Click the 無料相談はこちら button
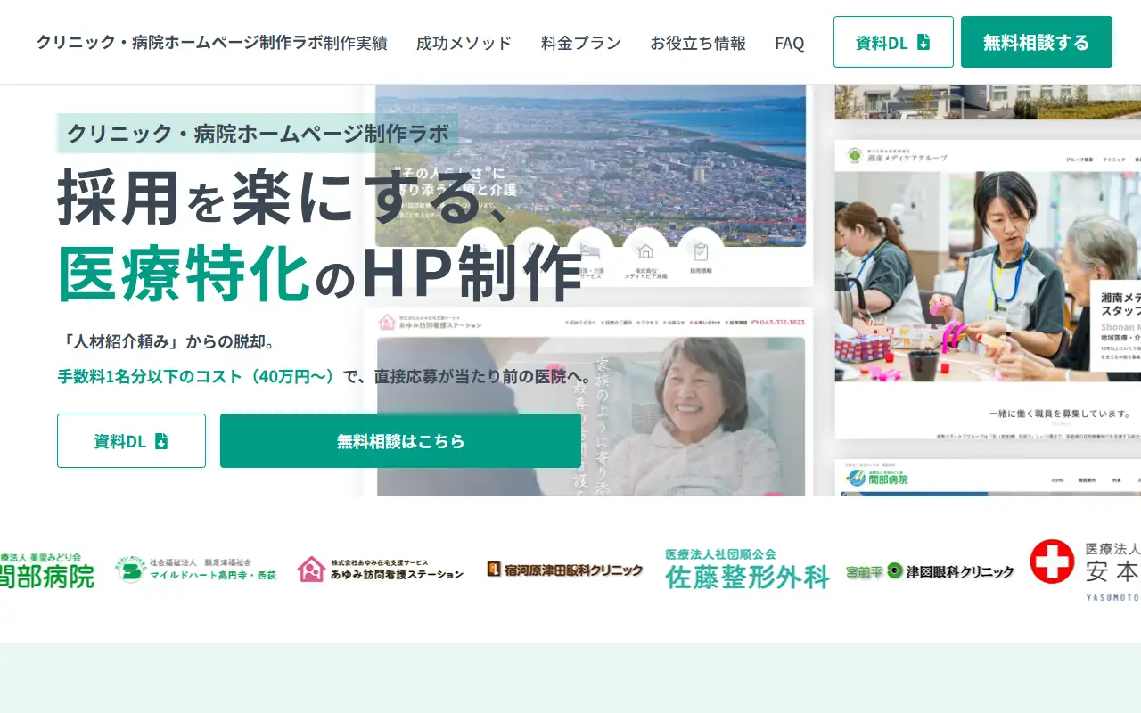 coord(400,440)
